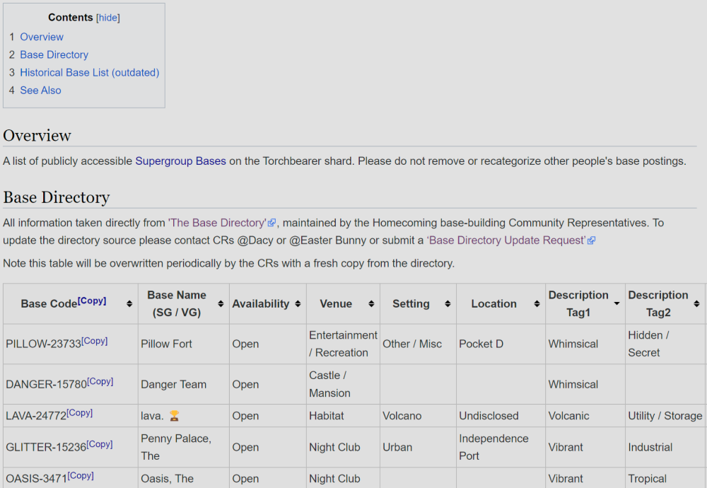Jump to See Also section
The image size is (707, 488).
[x=40, y=91]
